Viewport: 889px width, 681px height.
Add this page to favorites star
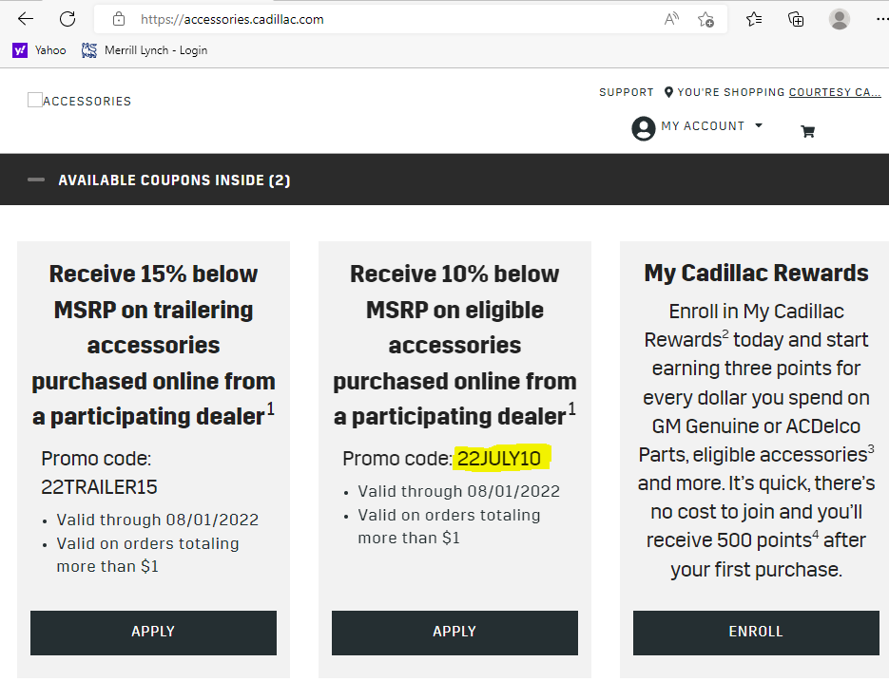(705, 19)
